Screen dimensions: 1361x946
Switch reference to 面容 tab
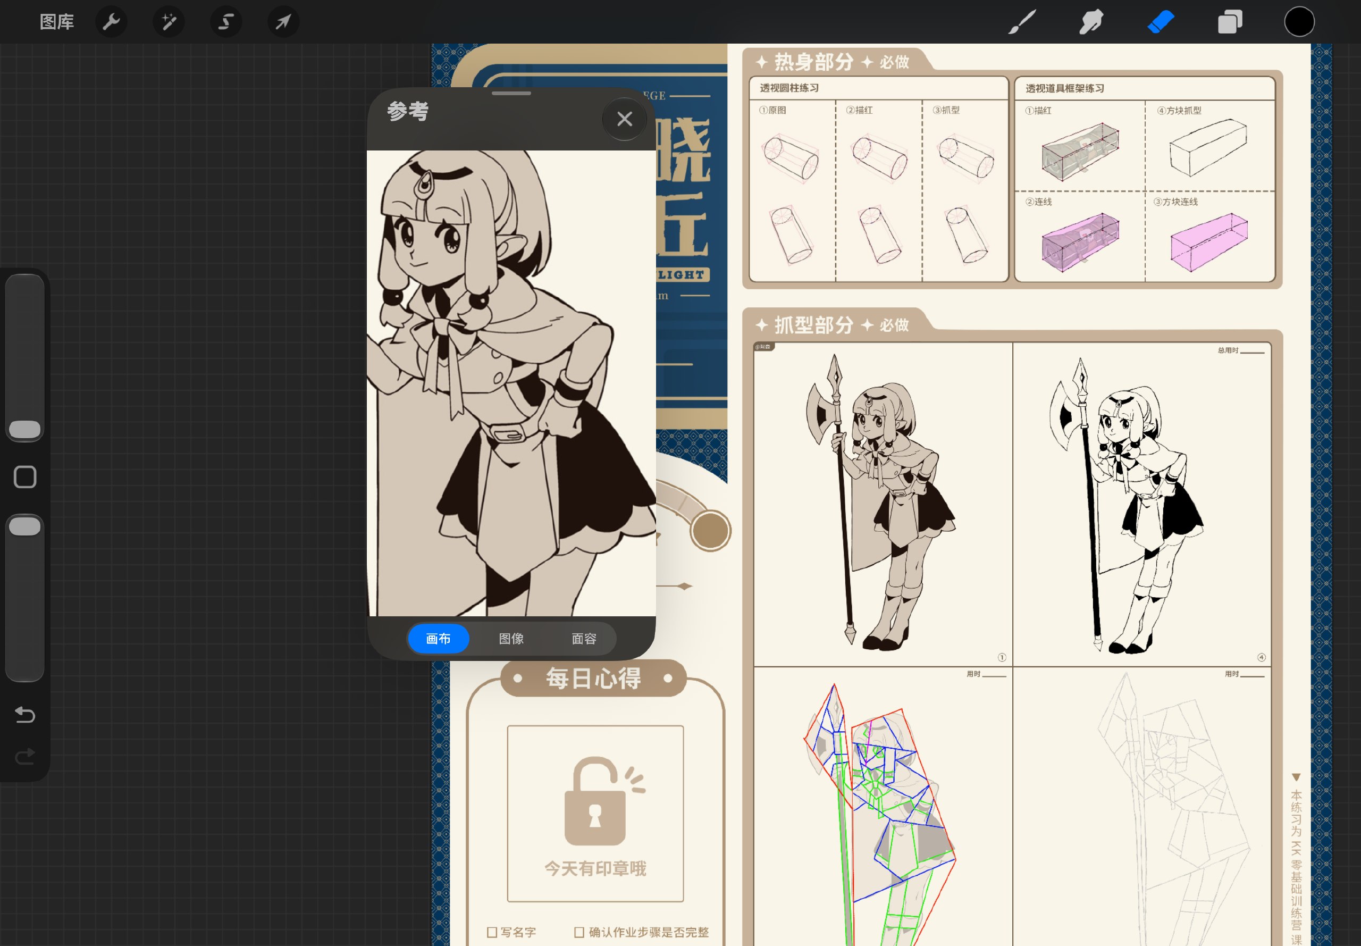point(584,638)
